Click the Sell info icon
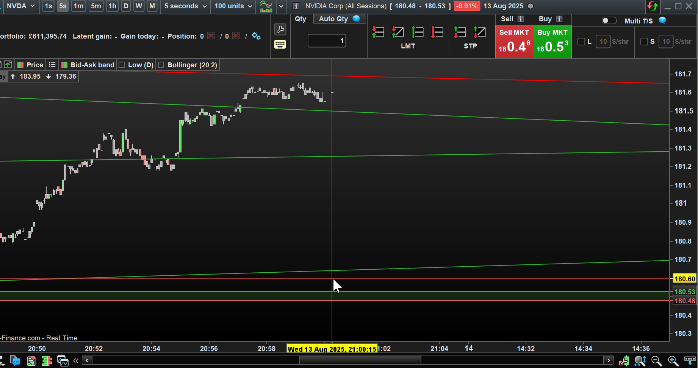The height and width of the screenshot is (368, 698). coord(521,19)
